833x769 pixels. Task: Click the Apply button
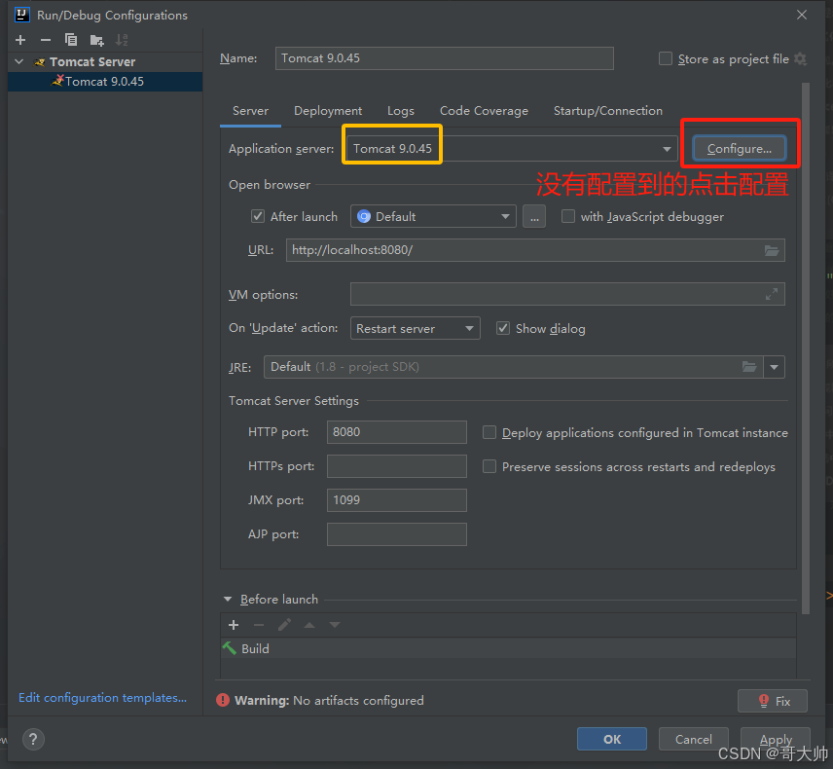point(775,739)
